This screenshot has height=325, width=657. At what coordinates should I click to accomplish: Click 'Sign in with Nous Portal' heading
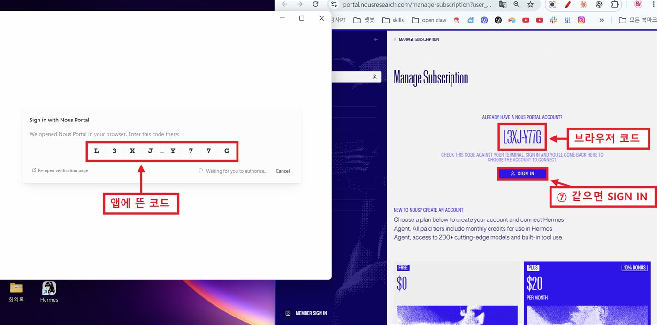[x=59, y=120]
